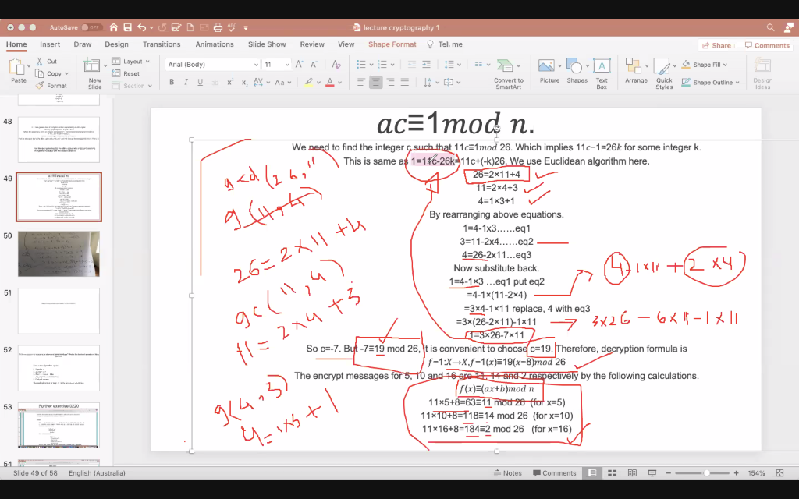
Task: Toggle subscript formatting
Action: 244,83
